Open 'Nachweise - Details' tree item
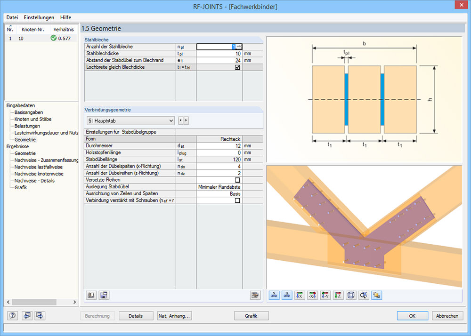Viewport: 471px width, 336px height. coord(34,181)
